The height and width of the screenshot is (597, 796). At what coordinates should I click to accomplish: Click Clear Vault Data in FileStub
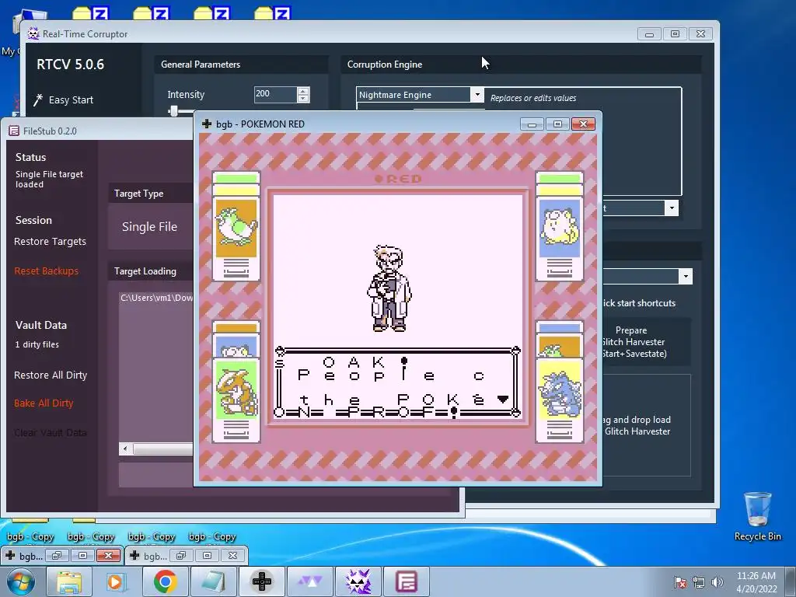51,432
